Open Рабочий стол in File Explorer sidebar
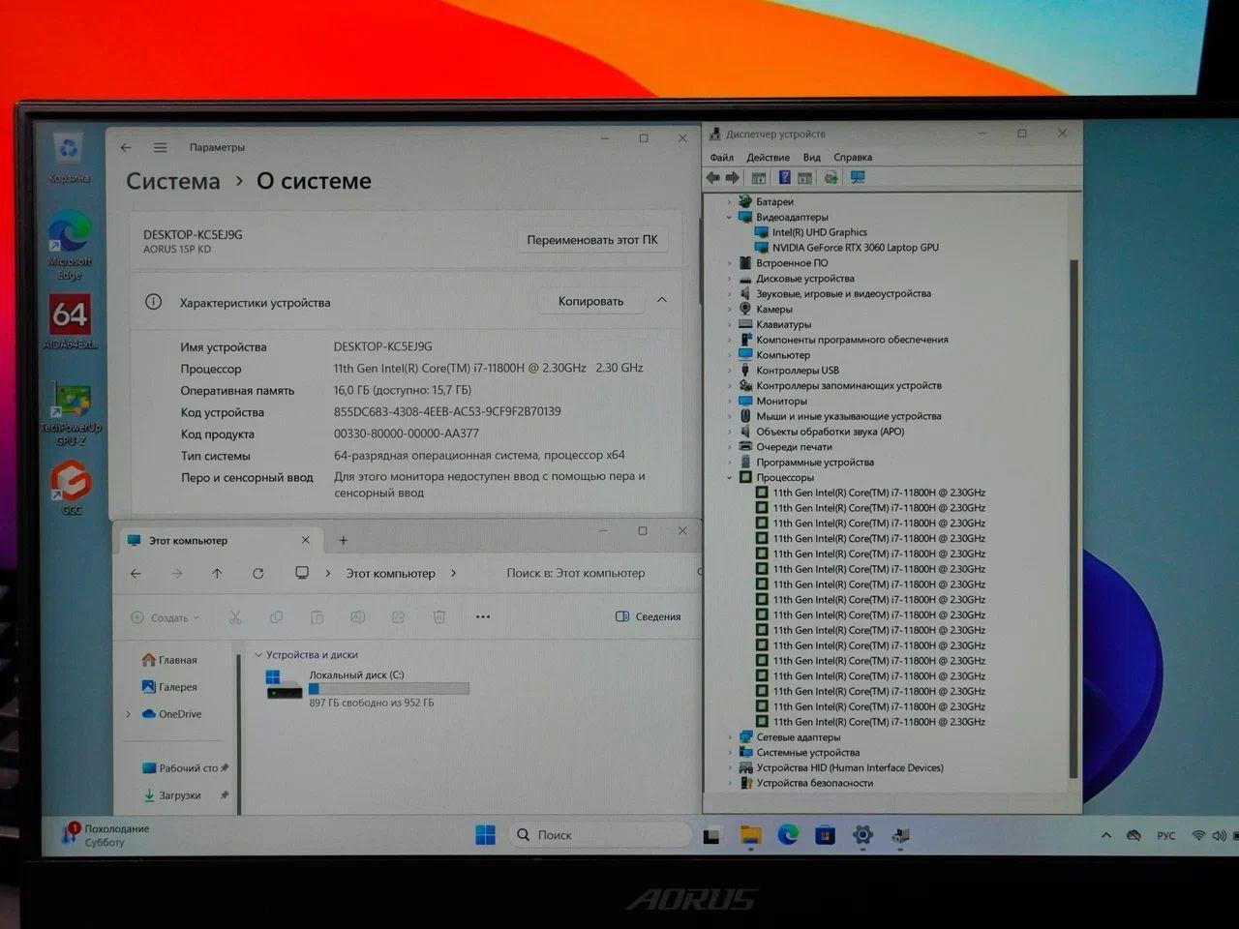 pos(180,768)
